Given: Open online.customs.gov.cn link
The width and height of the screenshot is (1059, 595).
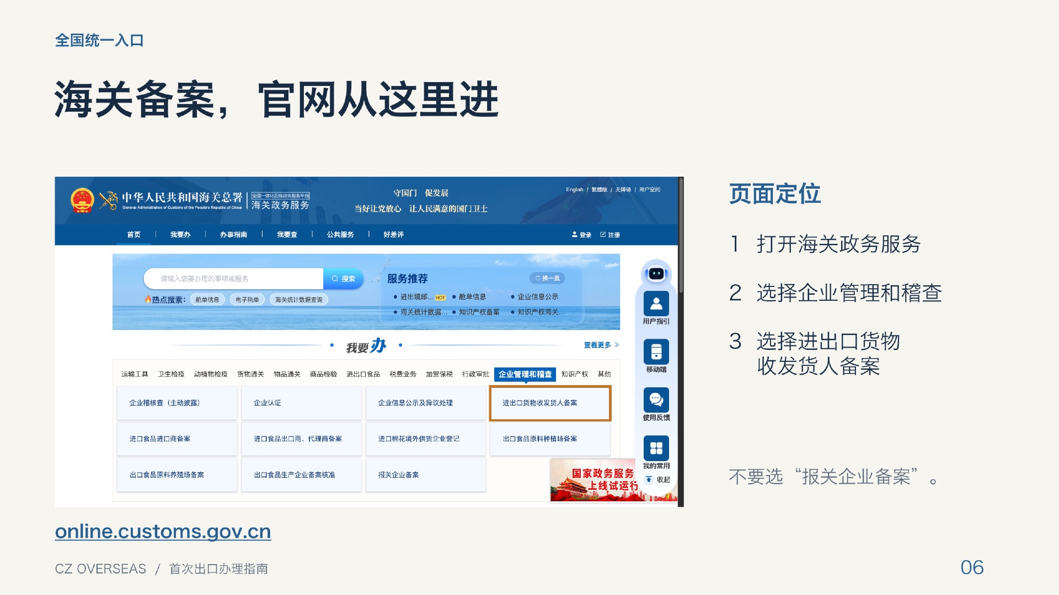Looking at the screenshot, I should tap(163, 531).
